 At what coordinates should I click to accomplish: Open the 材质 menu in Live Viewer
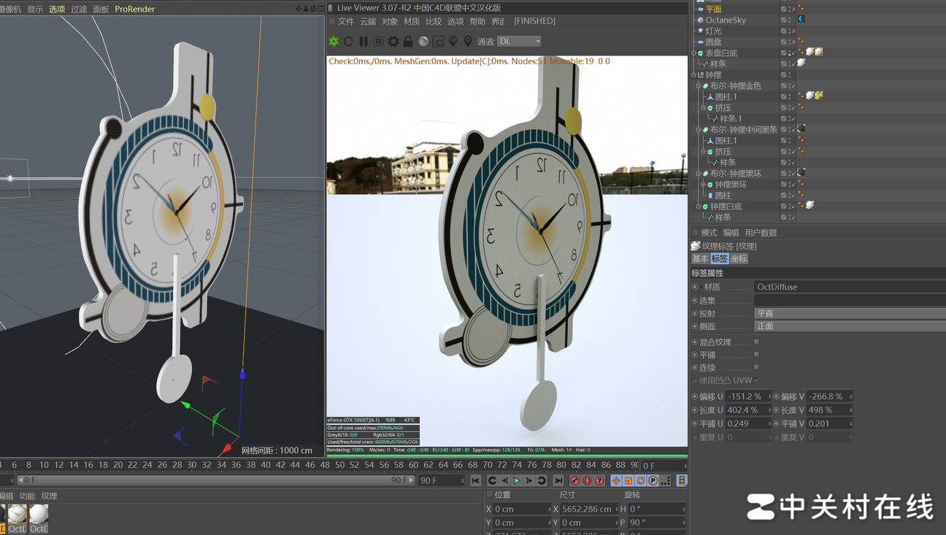point(412,21)
